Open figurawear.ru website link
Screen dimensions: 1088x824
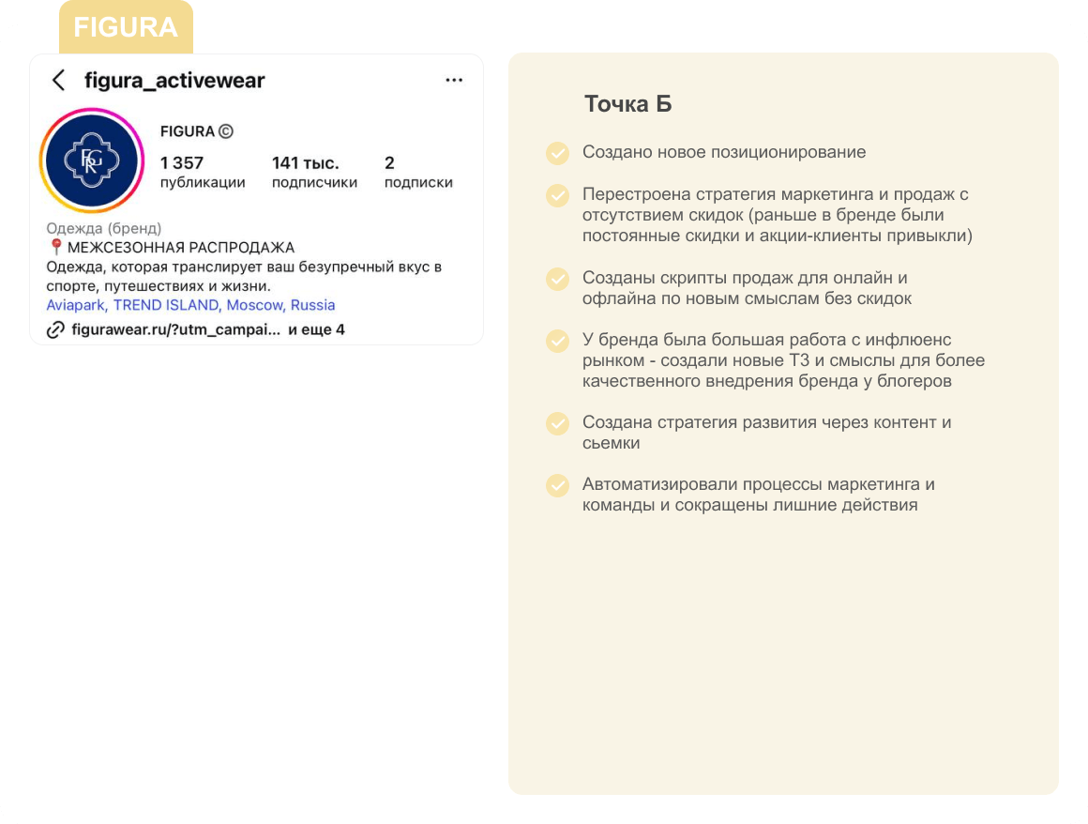point(175,329)
